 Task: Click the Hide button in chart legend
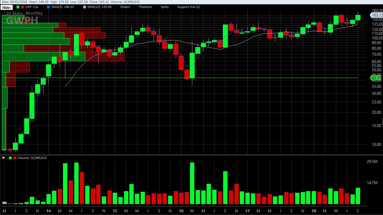7,7
